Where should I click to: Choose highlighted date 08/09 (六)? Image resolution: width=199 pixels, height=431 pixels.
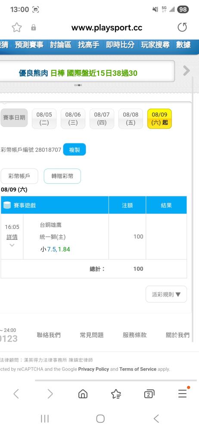pyautogui.click(x=159, y=119)
